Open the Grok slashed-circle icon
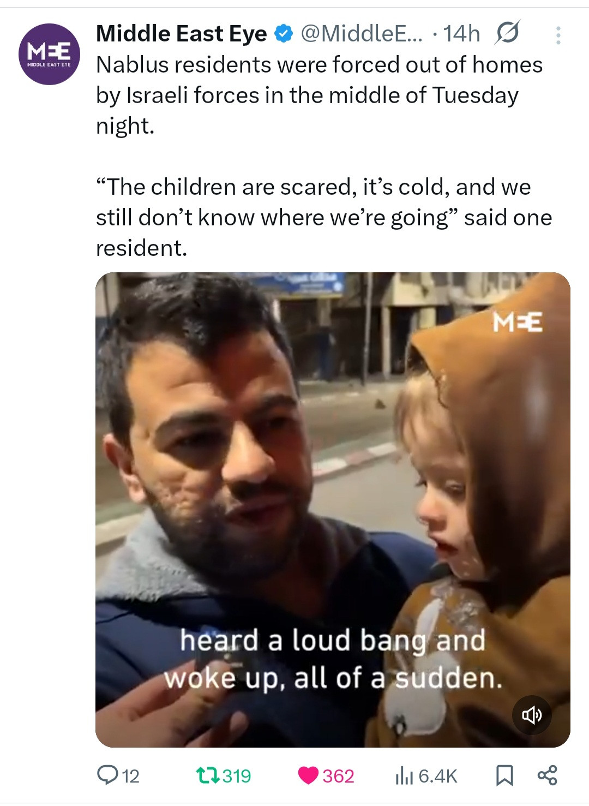 [507, 33]
